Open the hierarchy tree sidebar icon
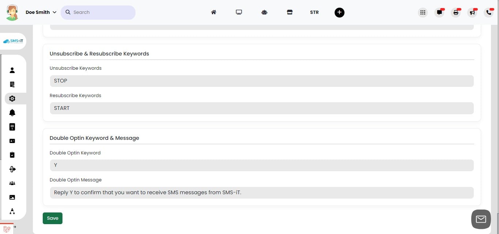499x234 pixels. (12, 211)
